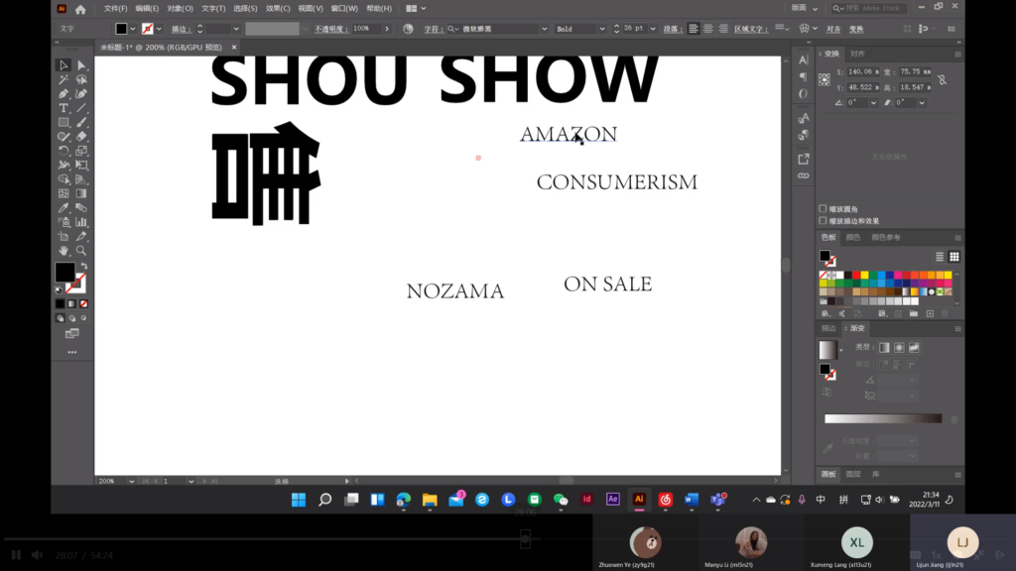Select the Direct Selection tool

(81, 65)
